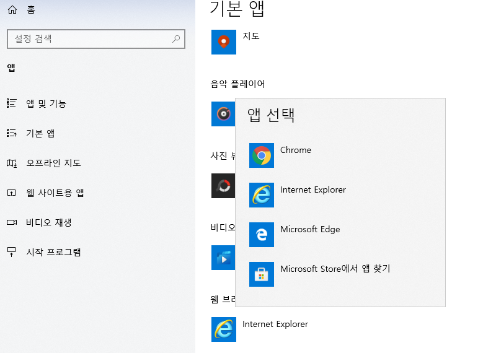This screenshot has height=353, width=483.
Task: Open 웹 사이트용 앱 sidebar item
Action: click(x=55, y=193)
